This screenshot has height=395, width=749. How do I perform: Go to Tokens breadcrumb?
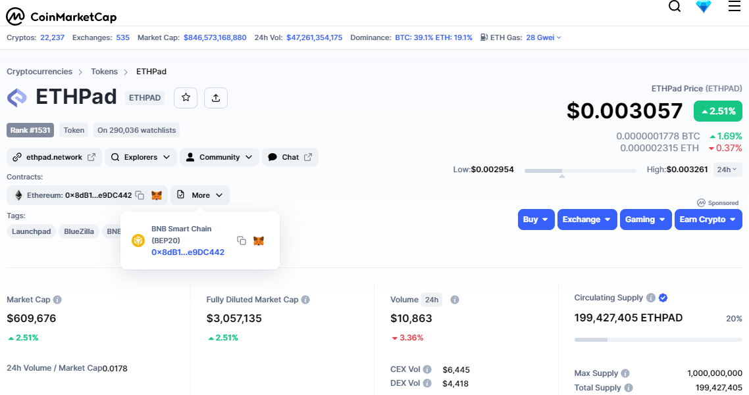coord(104,72)
